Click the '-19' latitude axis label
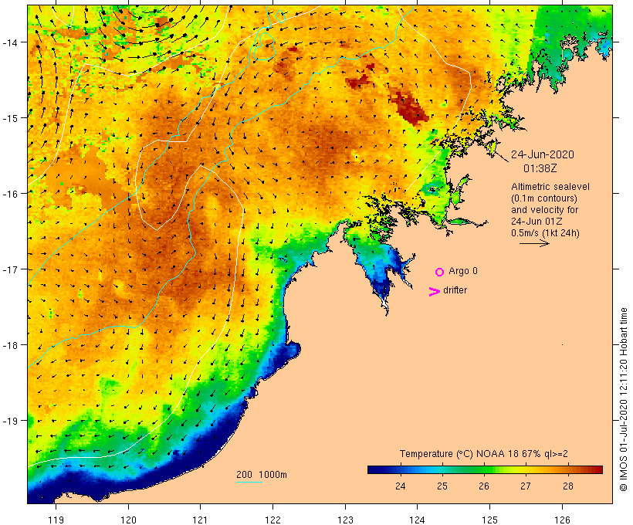633x525 pixels. (x=10, y=421)
